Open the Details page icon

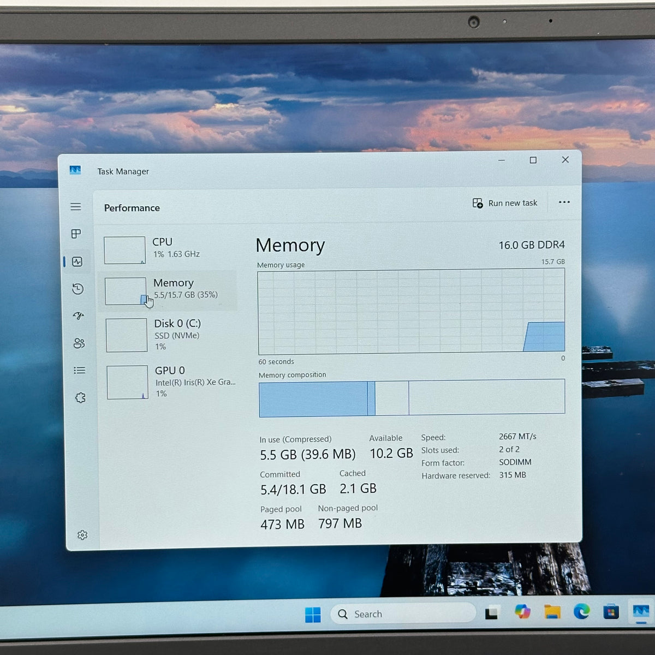pyautogui.click(x=80, y=371)
